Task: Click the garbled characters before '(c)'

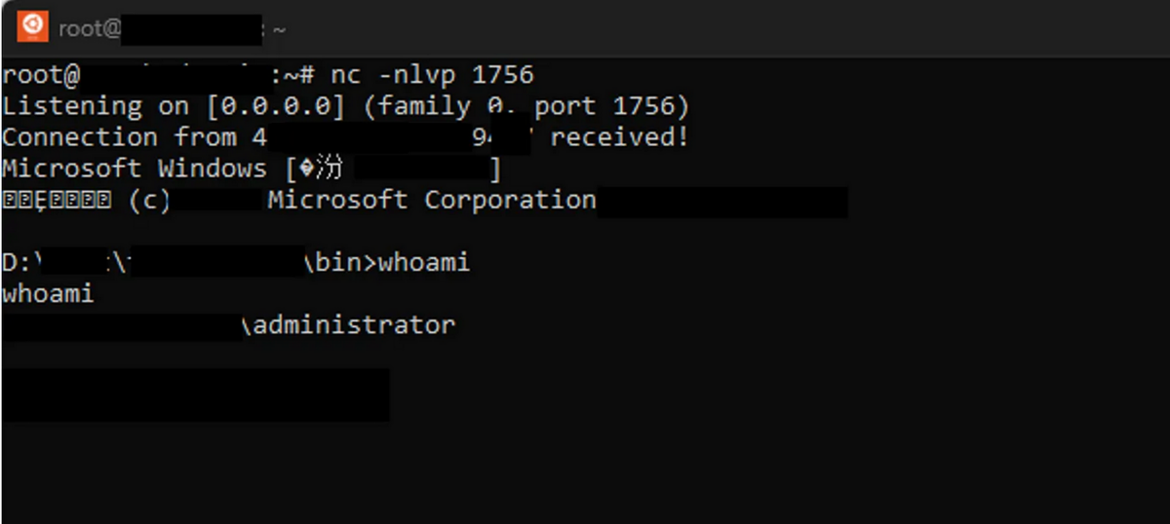Action: point(57,201)
